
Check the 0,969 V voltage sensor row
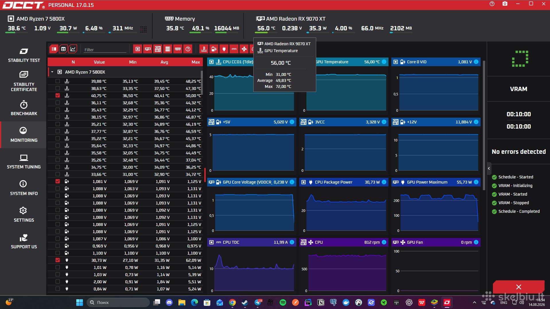(58, 246)
